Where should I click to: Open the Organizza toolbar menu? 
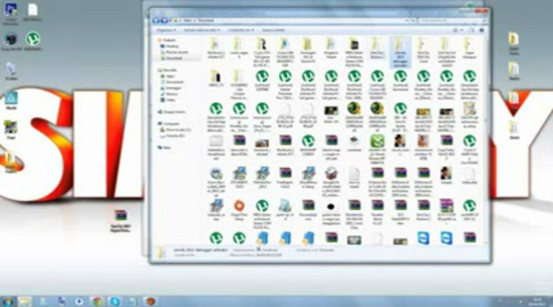(166, 30)
